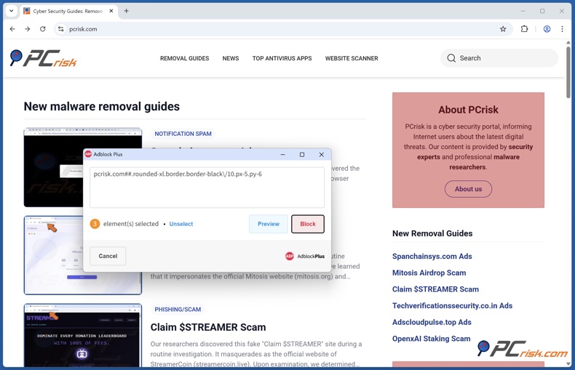This screenshot has width=575, height=370.
Task: Close the Cyber Security Guides tab
Action: click(x=111, y=11)
